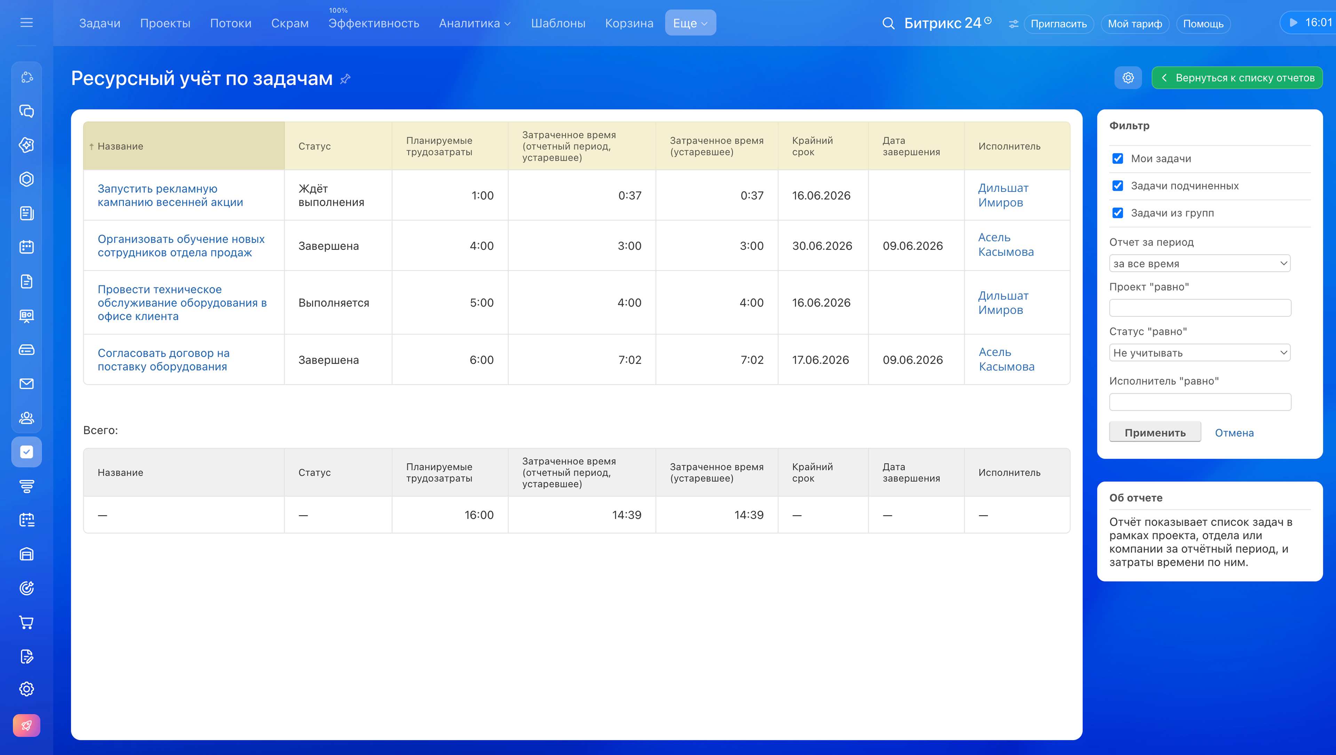This screenshot has height=755, width=1336.
Task: Open task Запустить рекламную кампанию весенней акции
Action: tap(170, 195)
